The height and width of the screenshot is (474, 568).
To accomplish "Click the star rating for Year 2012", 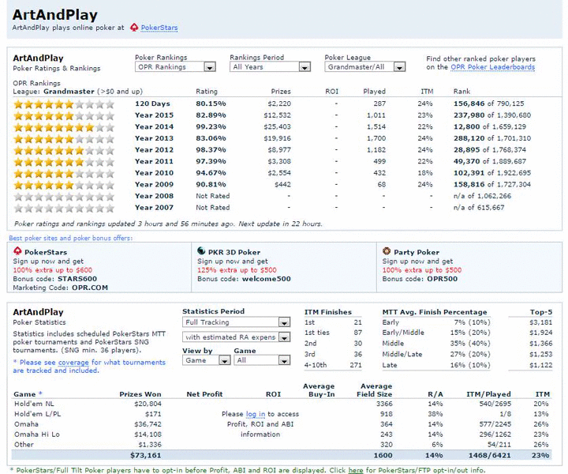I will pyautogui.click(x=64, y=151).
